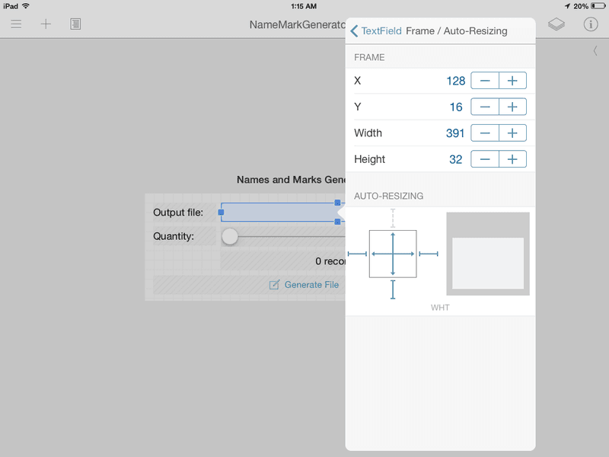Open the info inspector icon
609x457 pixels.
pos(591,24)
